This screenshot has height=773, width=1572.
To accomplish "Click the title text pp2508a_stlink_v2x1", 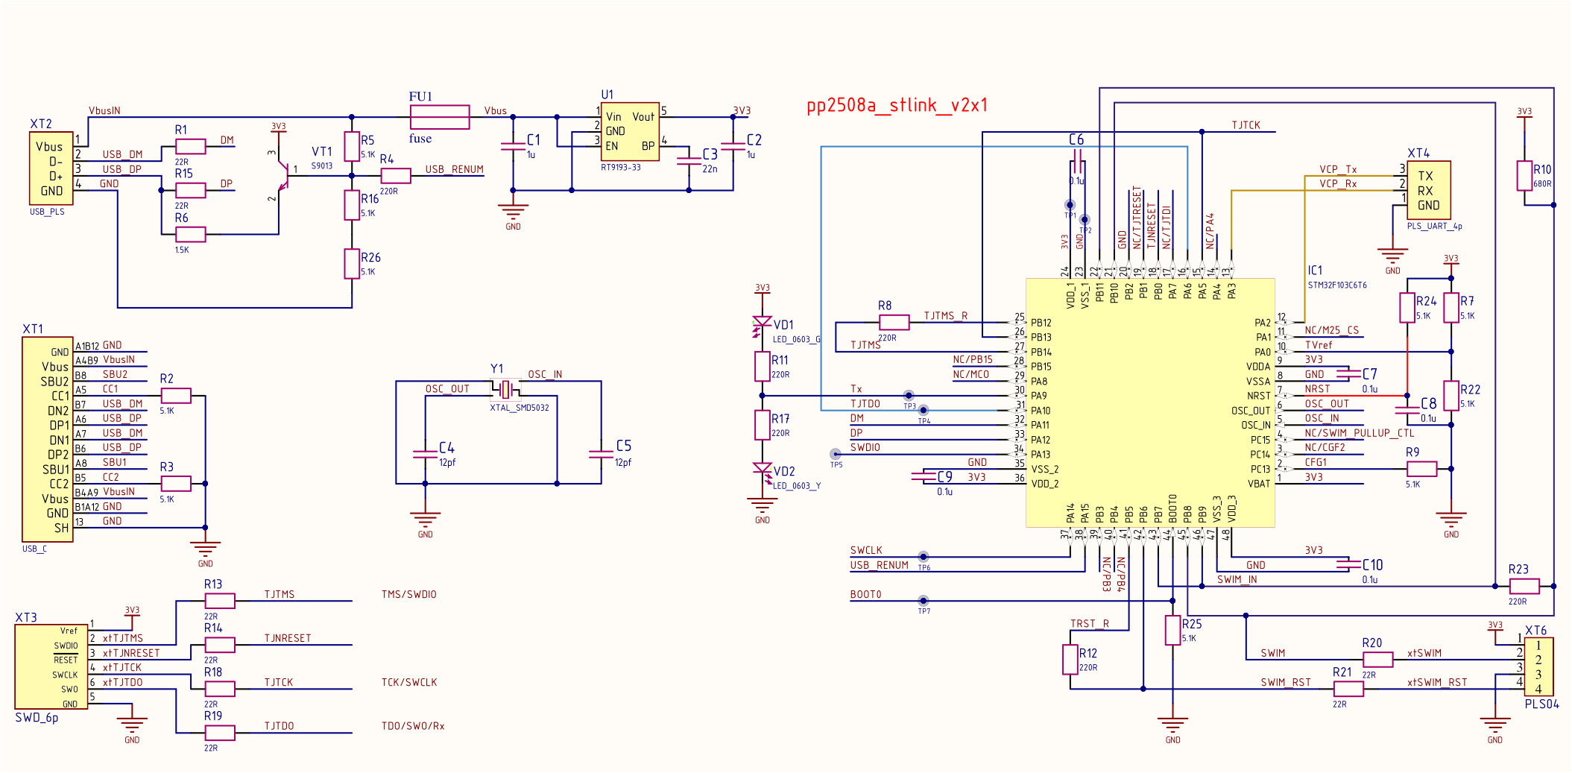I will [897, 105].
